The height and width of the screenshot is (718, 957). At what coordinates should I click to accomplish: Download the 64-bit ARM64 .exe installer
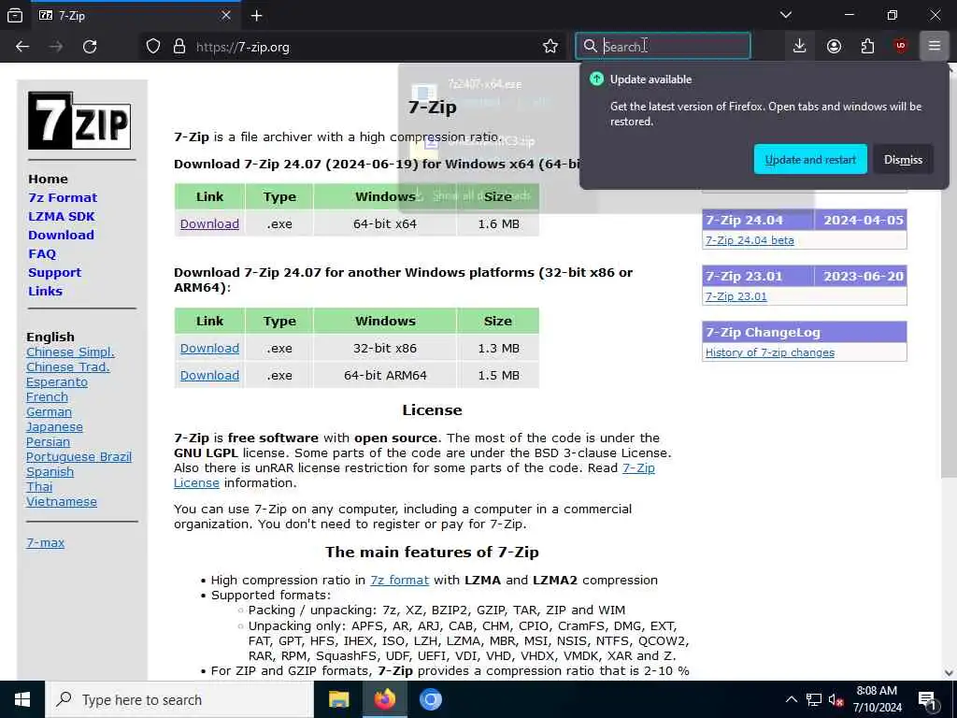coord(209,375)
